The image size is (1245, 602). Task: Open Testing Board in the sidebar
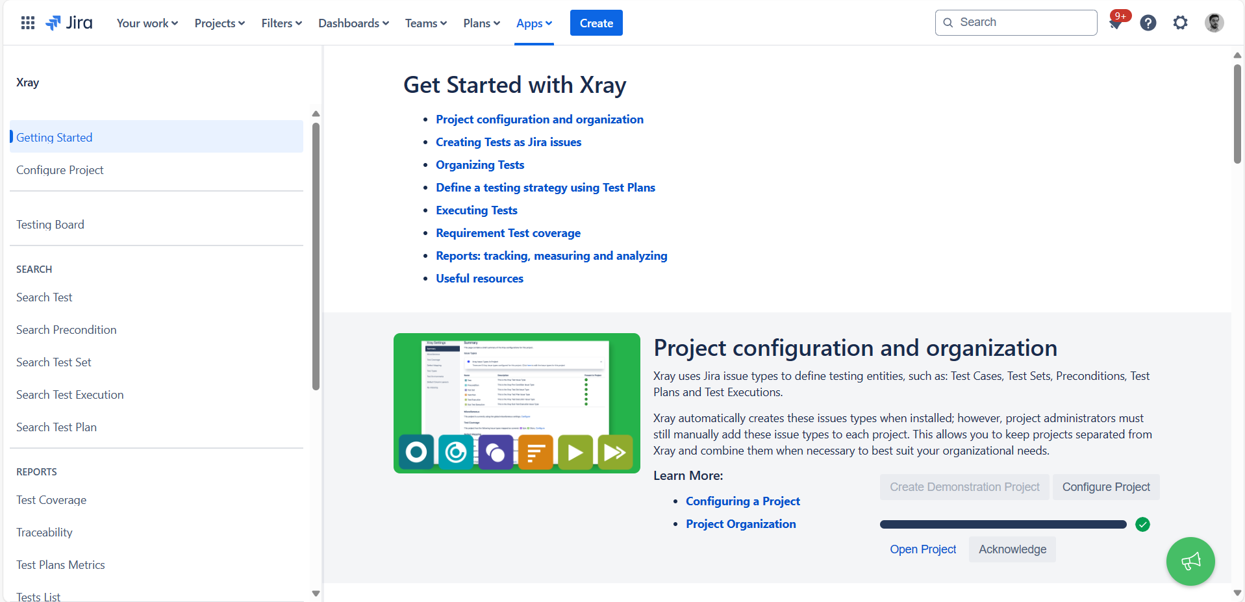(157, 225)
